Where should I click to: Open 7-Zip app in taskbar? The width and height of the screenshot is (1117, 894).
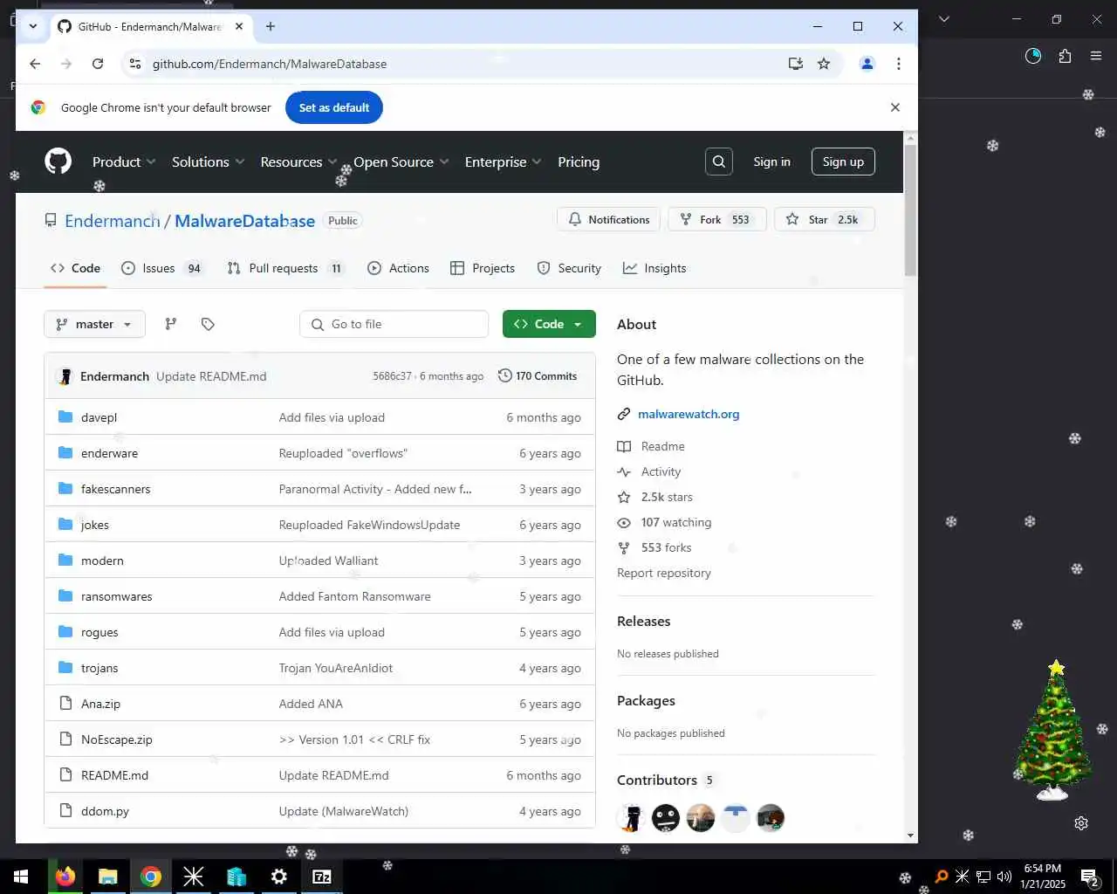click(x=322, y=877)
